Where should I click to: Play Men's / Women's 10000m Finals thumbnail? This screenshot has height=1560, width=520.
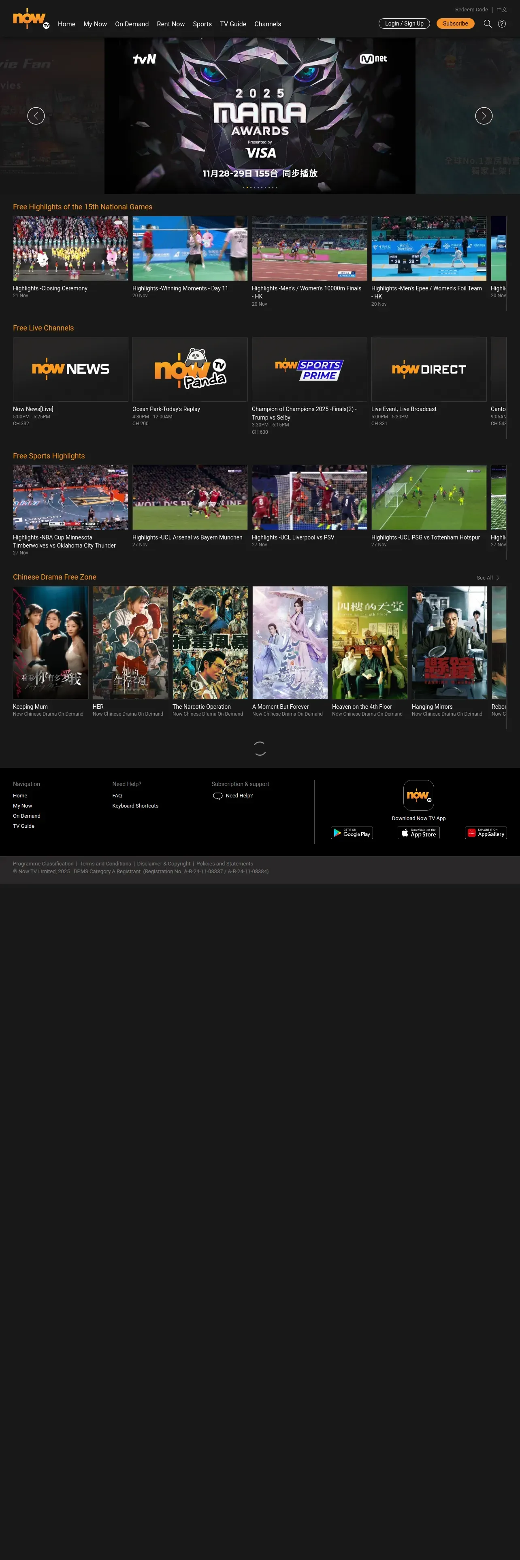click(x=309, y=248)
